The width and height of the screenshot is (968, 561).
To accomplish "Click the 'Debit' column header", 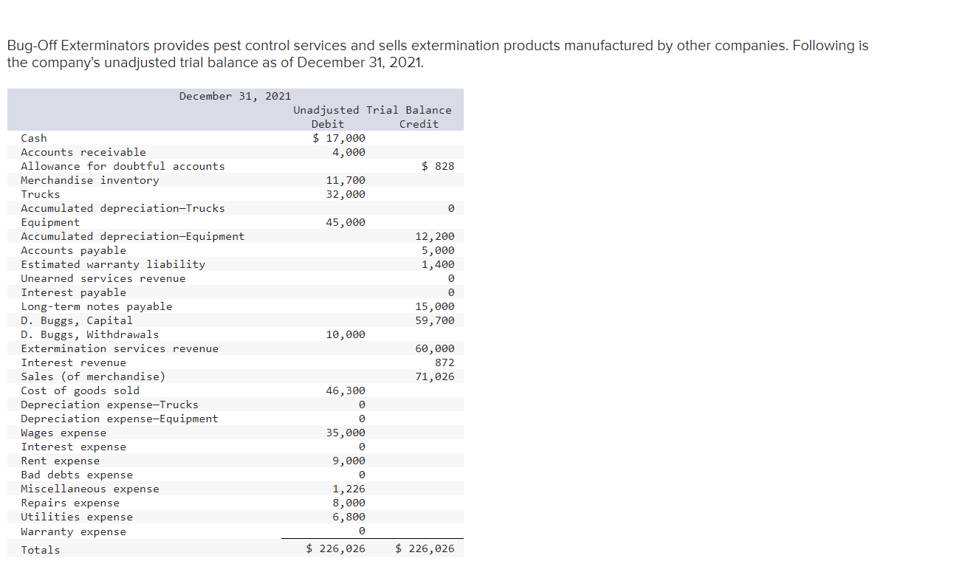I will (328, 124).
